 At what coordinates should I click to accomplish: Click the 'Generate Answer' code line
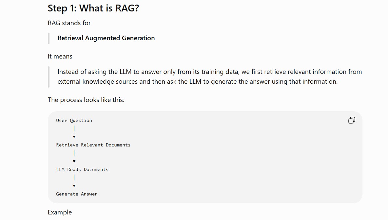click(x=77, y=194)
